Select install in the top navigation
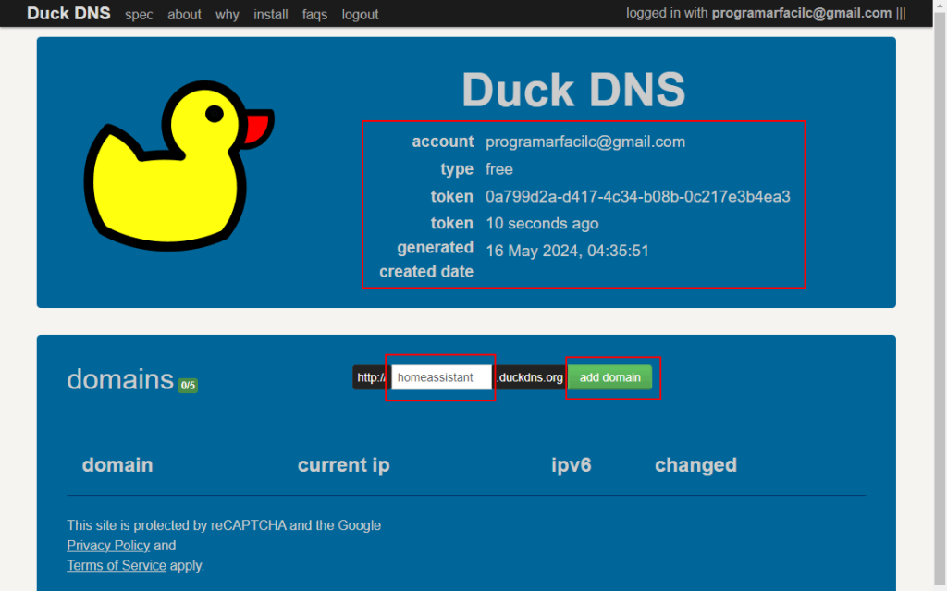947x591 pixels. 271,15
